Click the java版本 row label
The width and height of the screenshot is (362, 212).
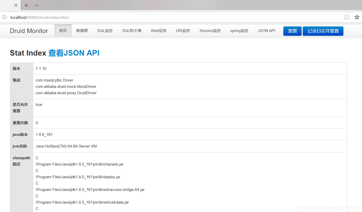[x=20, y=135]
